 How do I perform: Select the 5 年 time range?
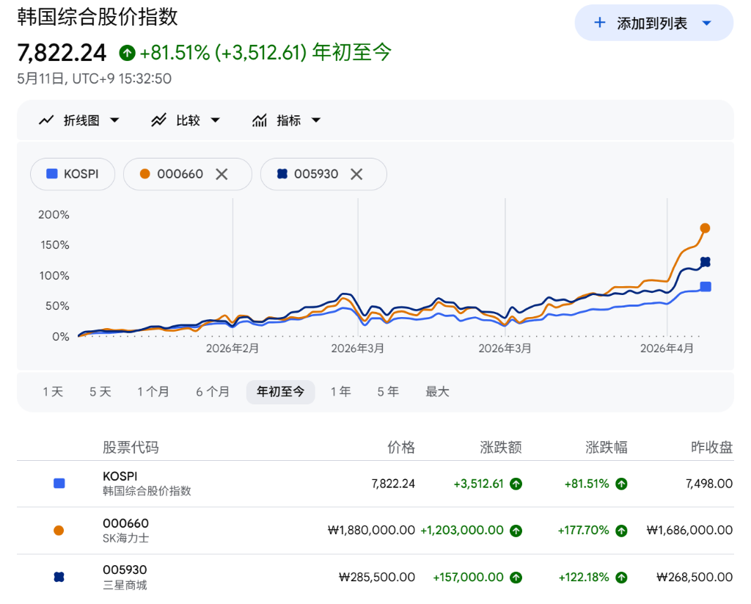388,392
